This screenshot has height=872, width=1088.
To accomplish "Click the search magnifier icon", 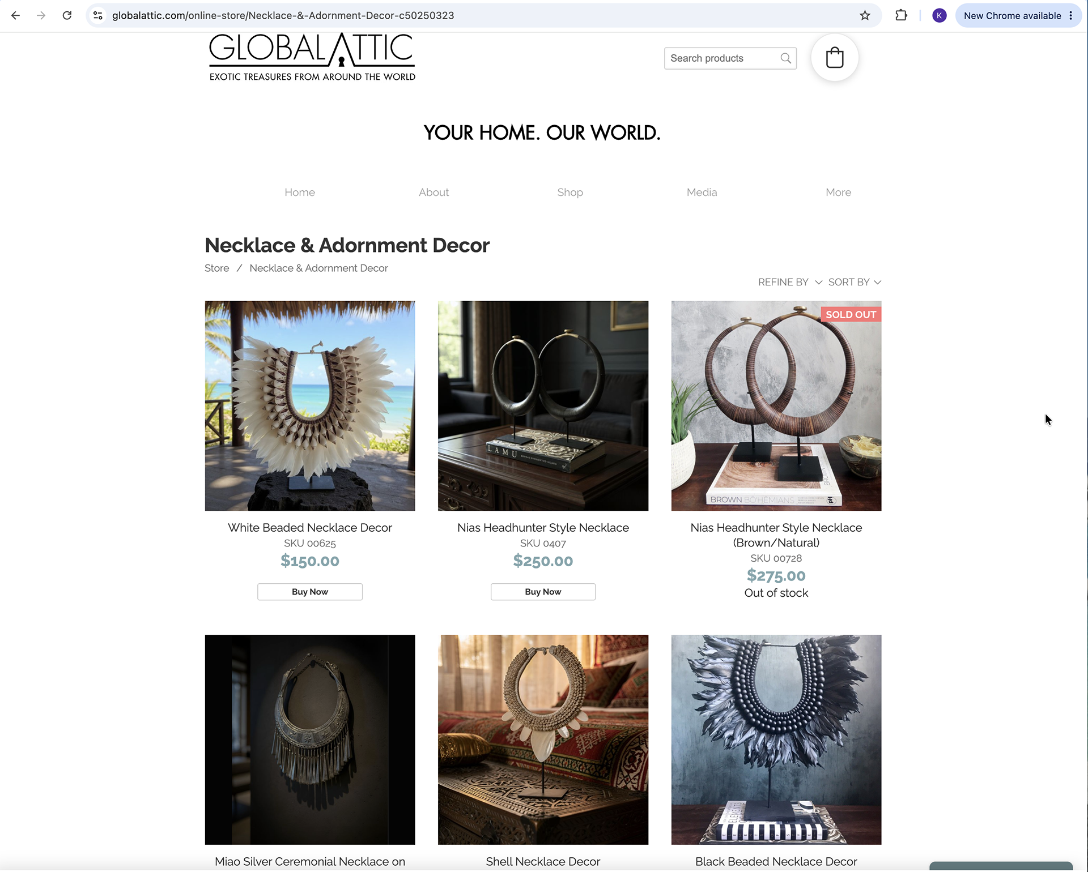I will (x=785, y=58).
